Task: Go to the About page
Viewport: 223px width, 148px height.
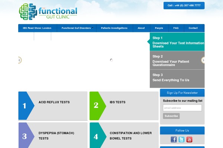Action: pyautogui.click(x=141, y=28)
